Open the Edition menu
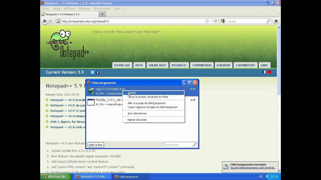The image size is (321, 180). point(57,8)
